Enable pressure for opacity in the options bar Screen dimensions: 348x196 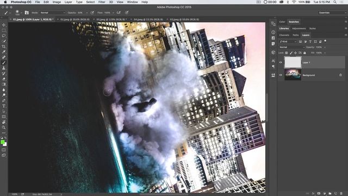(x=92, y=13)
